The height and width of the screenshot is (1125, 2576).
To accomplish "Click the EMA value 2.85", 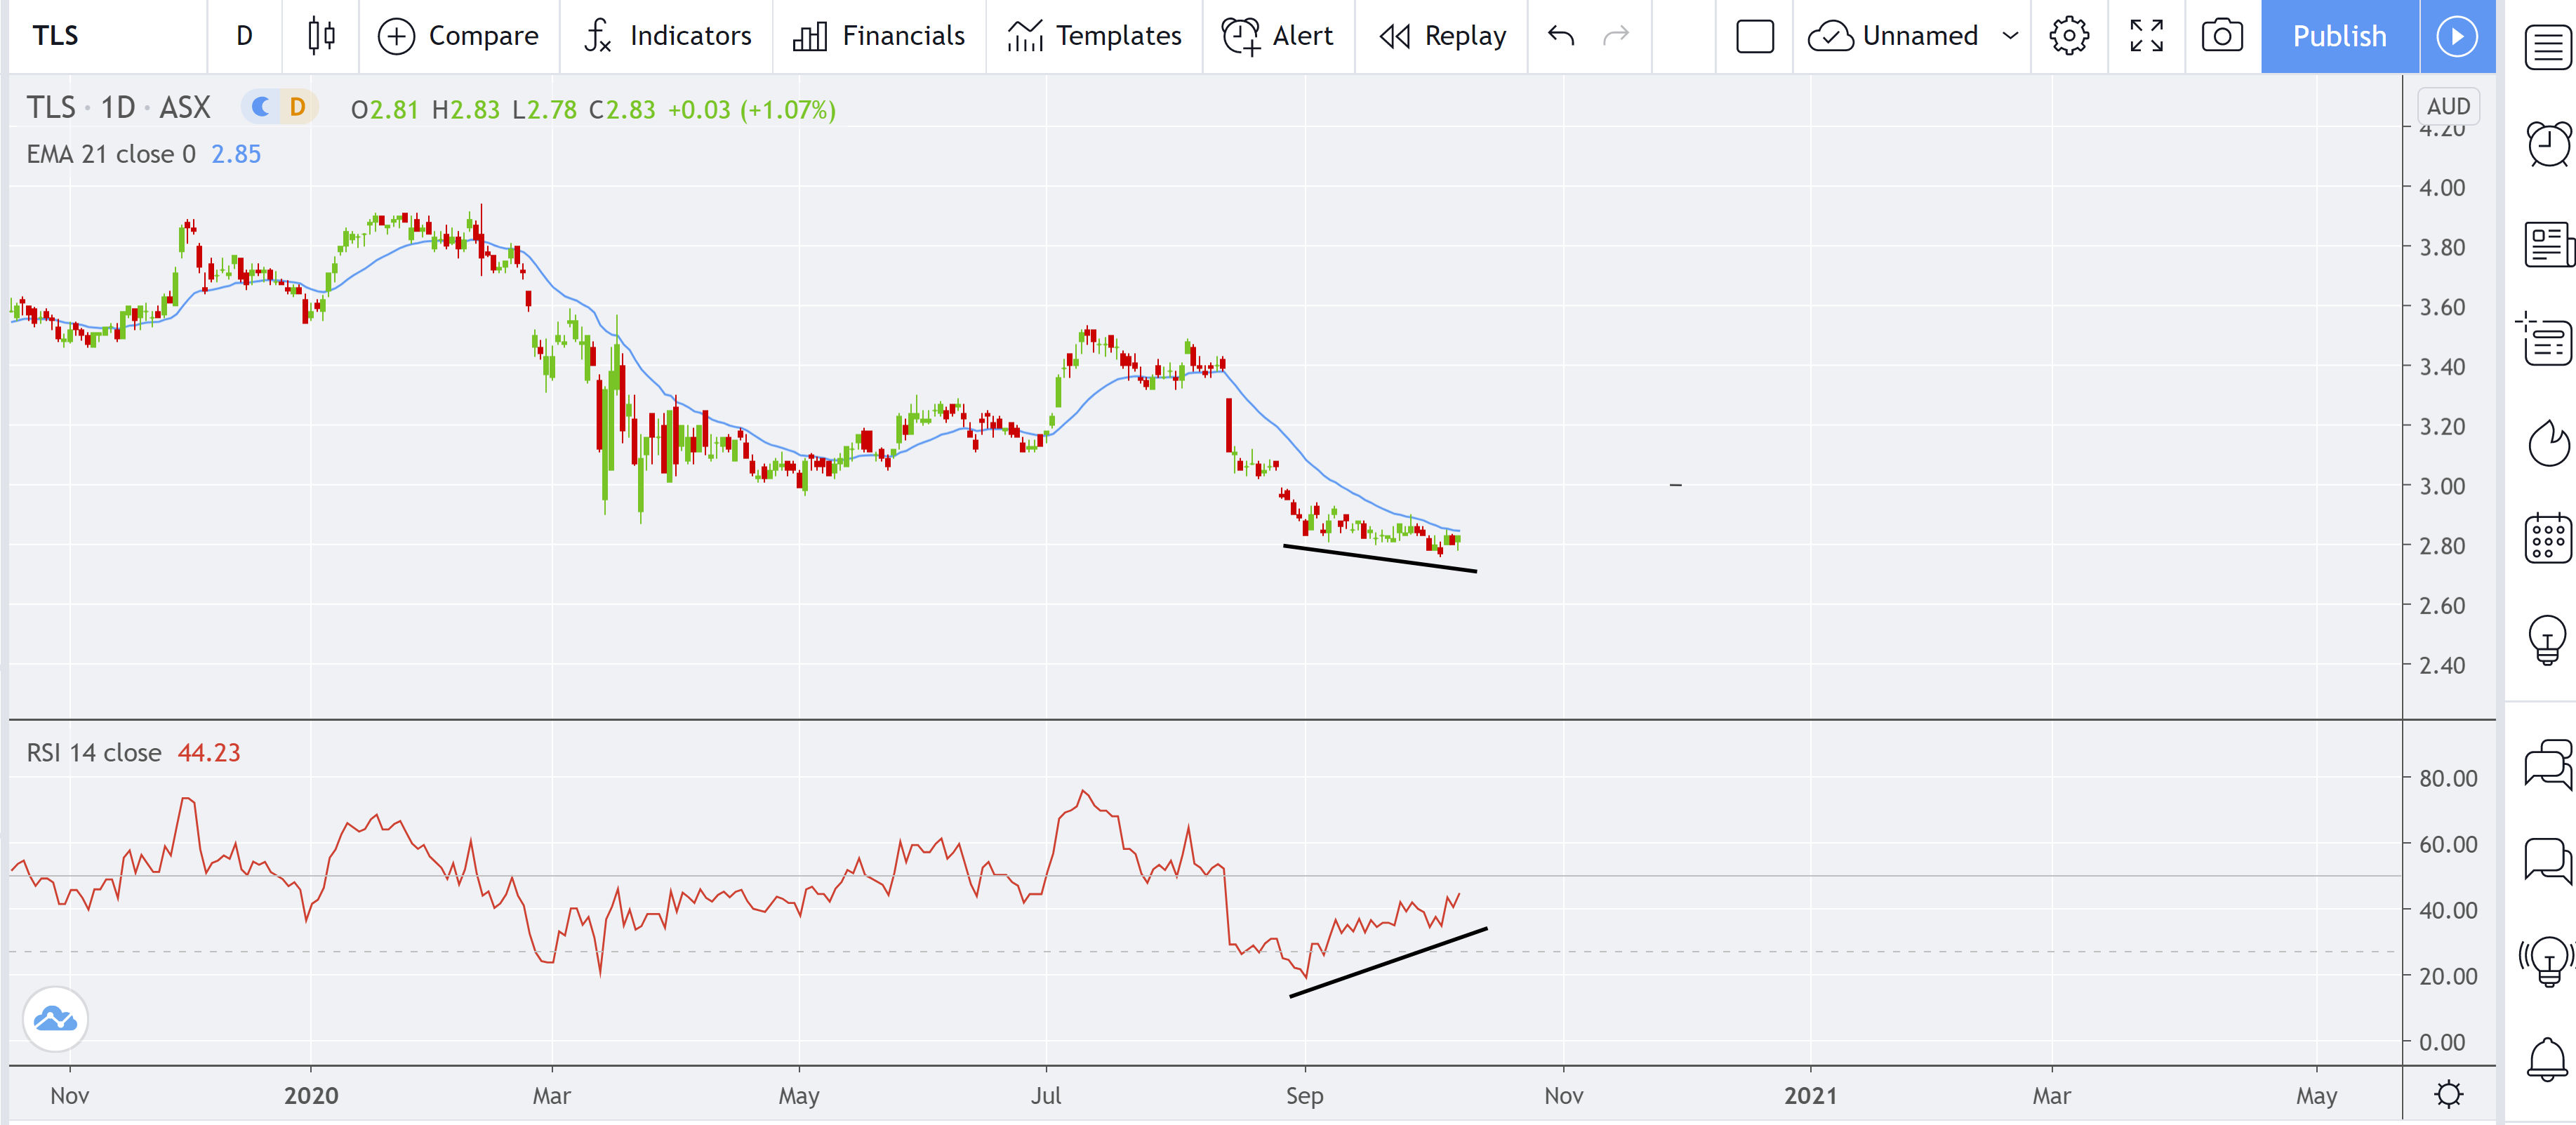I will (236, 154).
